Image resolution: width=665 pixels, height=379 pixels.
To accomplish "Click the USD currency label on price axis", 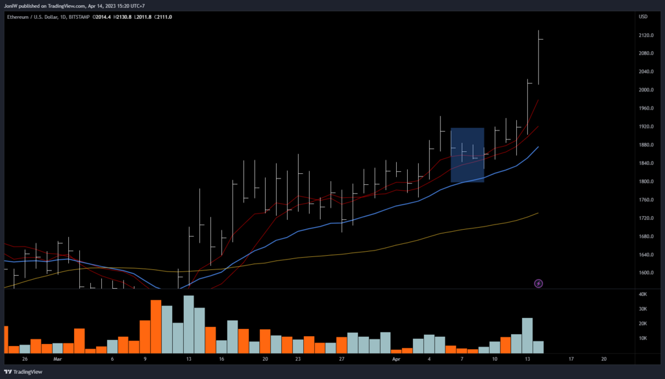I will (643, 17).
